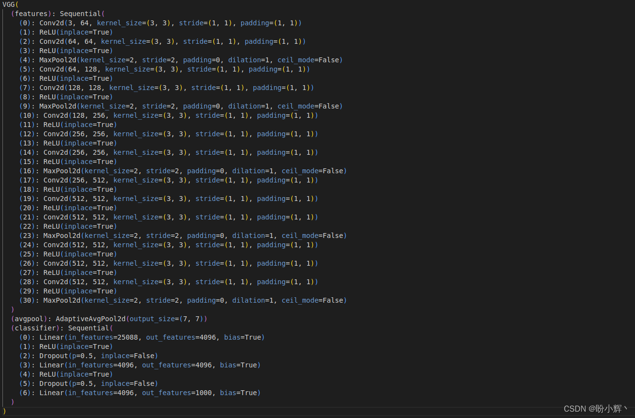The height and width of the screenshot is (418, 635).
Task: Click line "(28): Conv2d(512, 512"
Action: 169,282
